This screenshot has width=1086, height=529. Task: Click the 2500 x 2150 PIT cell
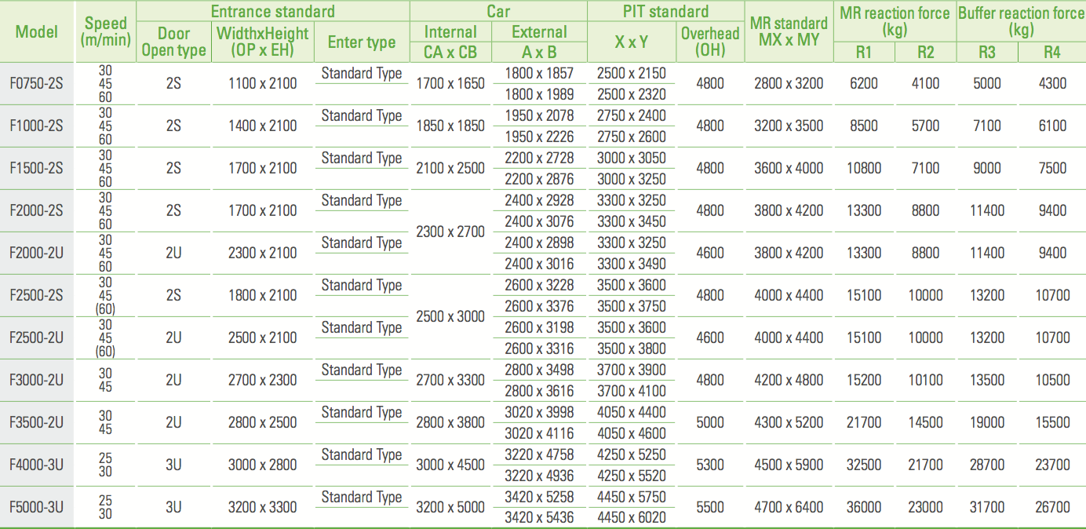[631, 73]
